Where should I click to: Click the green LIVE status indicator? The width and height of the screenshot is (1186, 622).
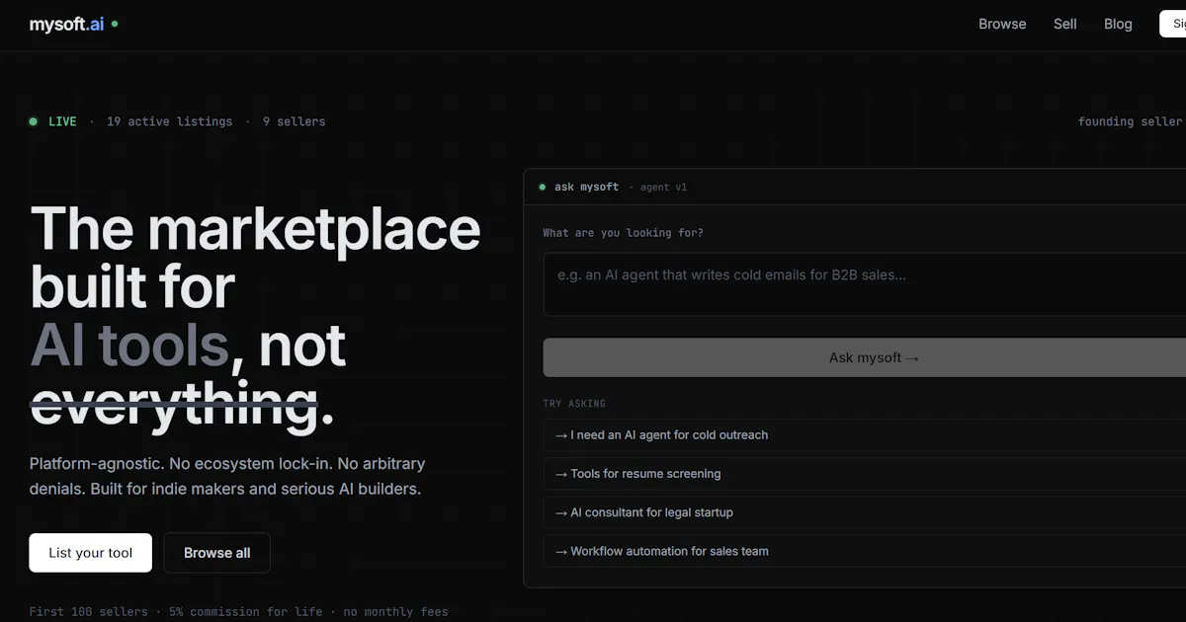[53, 121]
